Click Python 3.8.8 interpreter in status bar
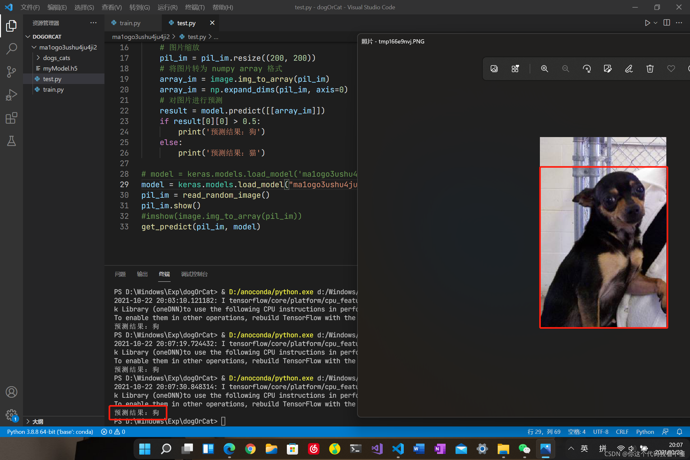This screenshot has height=460, width=690. point(50,432)
